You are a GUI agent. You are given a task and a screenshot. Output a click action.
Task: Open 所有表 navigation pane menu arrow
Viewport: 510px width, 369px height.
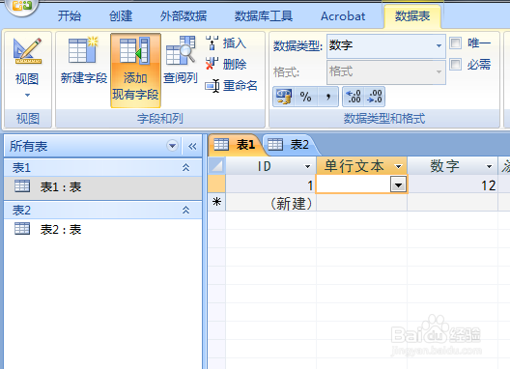(x=172, y=146)
